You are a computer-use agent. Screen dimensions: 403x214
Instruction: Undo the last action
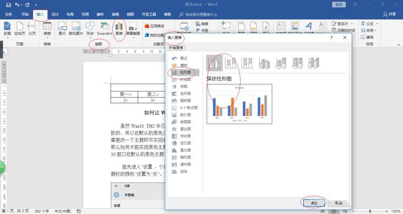pyautogui.click(x=17, y=5)
